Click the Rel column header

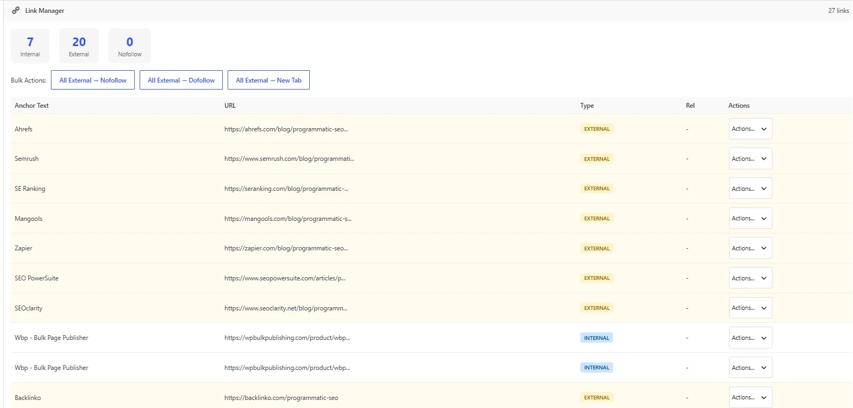click(x=690, y=106)
